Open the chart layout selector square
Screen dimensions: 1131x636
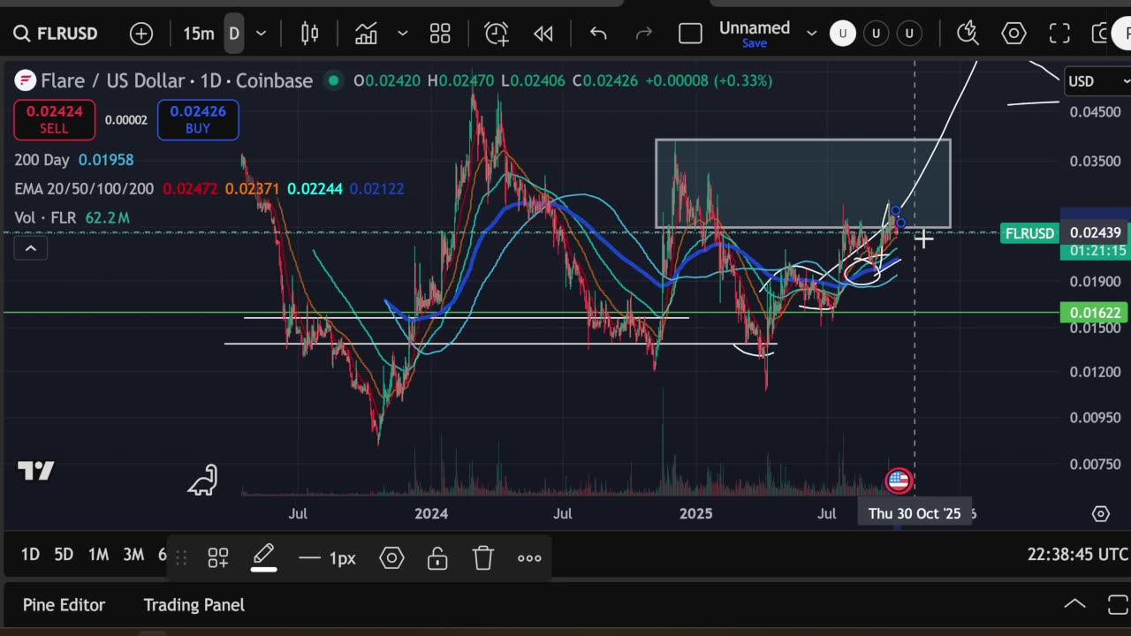pos(690,34)
